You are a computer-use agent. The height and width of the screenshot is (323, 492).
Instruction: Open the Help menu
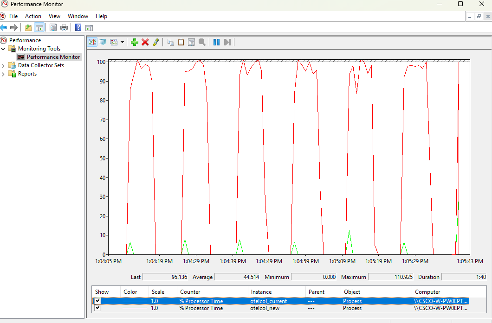pyautogui.click(x=101, y=16)
